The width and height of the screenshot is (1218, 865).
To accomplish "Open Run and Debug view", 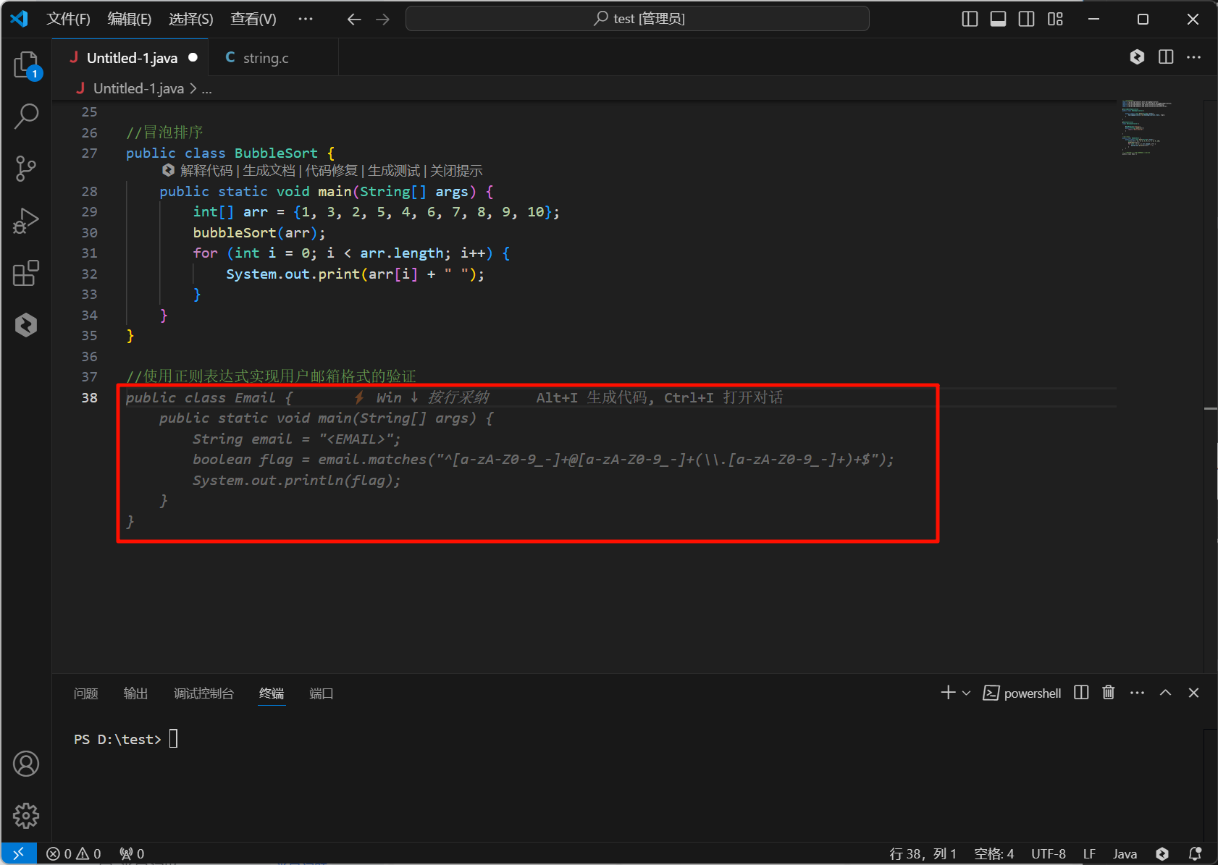I will pos(26,221).
